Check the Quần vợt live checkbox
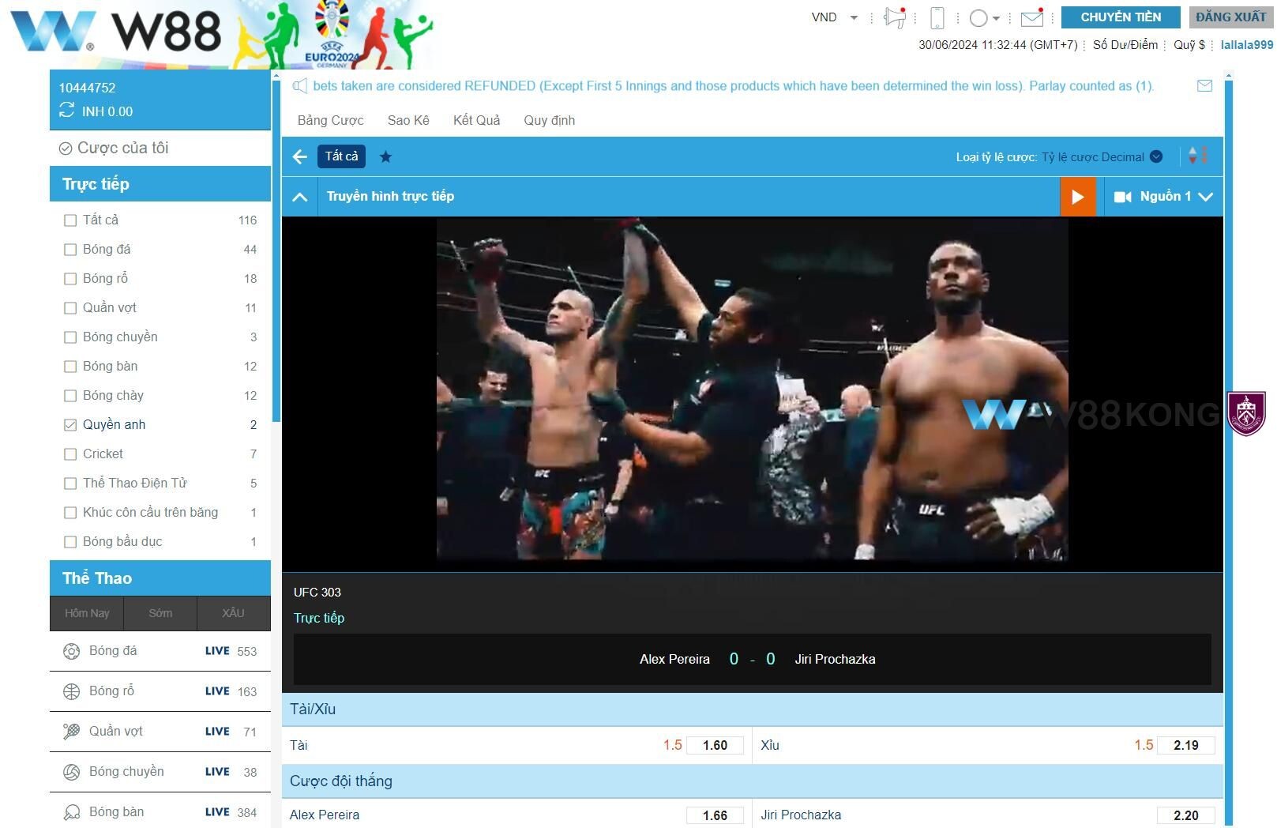Screen dimensions: 1277x828 click(70, 308)
